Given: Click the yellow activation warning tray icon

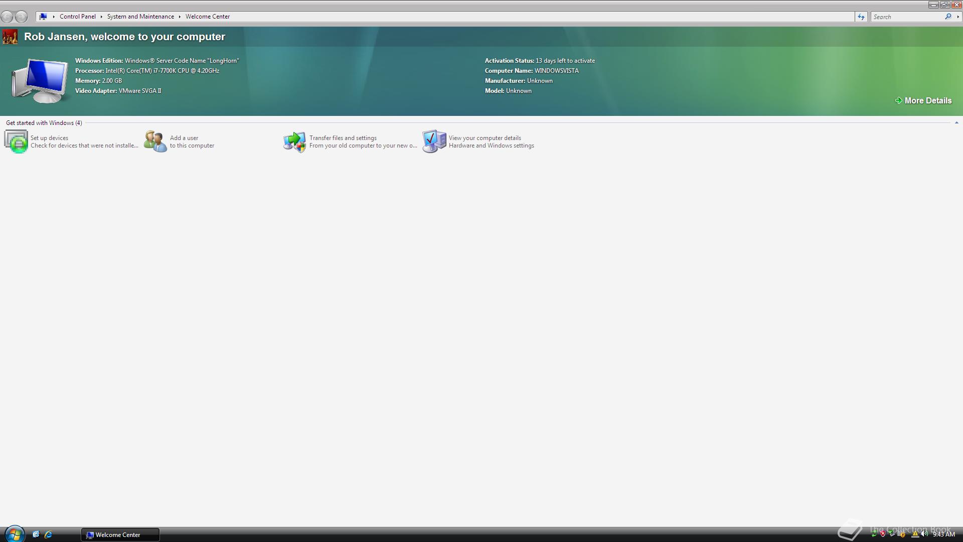Looking at the screenshot, I should coord(915,534).
